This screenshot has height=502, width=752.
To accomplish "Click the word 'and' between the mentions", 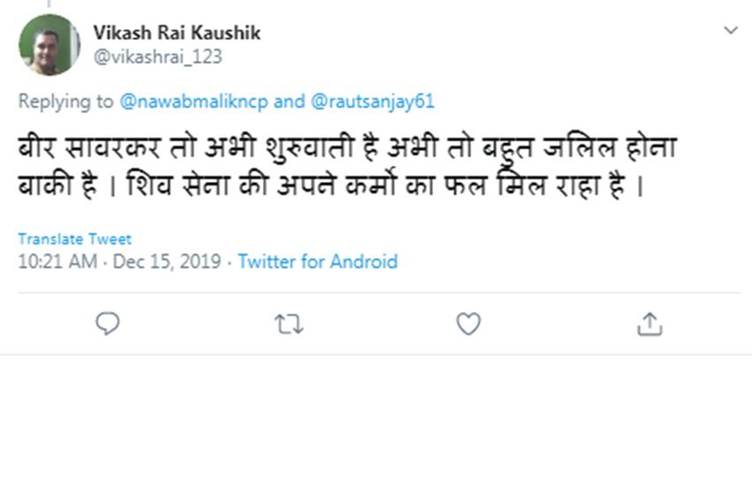I will (289, 101).
